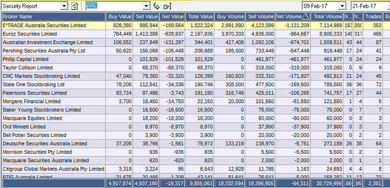390x188 pixels.
Task: Sort by Trades column header
Action: [373, 16]
